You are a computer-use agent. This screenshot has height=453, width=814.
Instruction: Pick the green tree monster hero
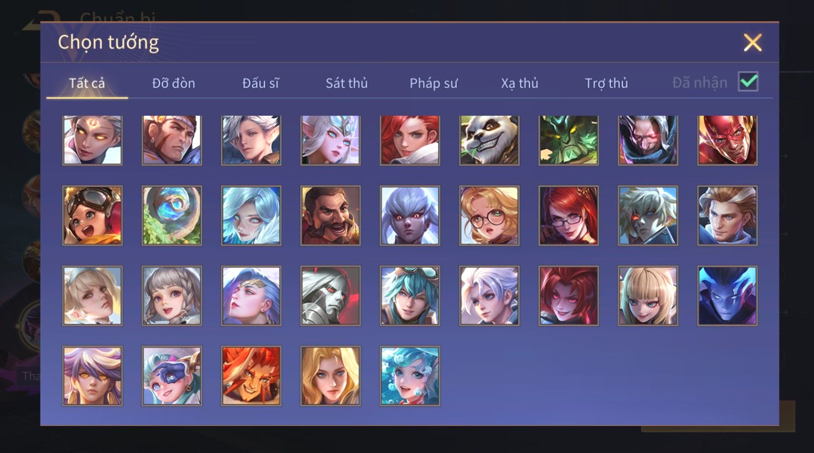(569, 140)
